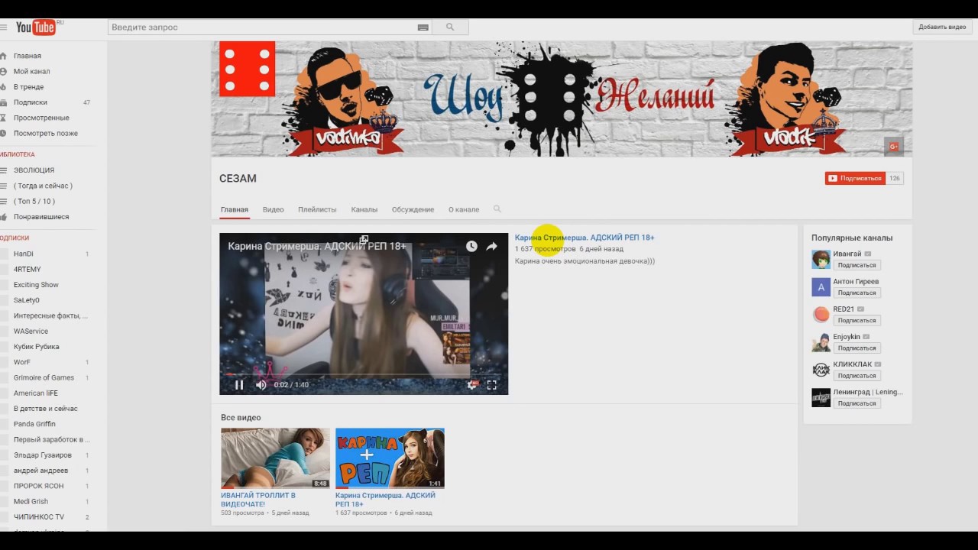This screenshot has width=978, height=550.
Task: Open Подписки in the left sidebar
Action: tap(31, 102)
